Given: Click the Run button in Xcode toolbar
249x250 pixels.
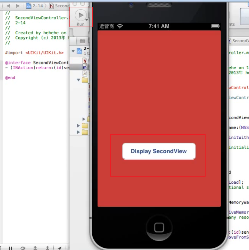Looking at the screenshot, I should pos(81,15).
